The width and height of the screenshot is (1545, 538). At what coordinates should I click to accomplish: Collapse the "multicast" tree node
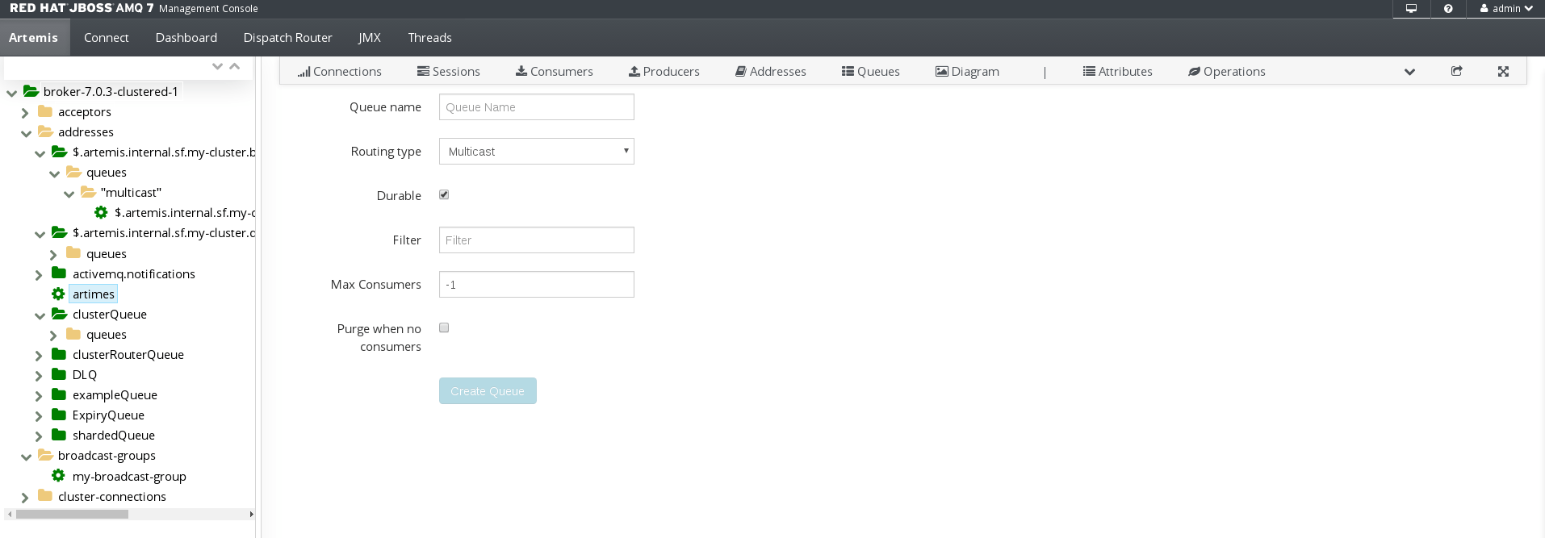[x=69, y=194]
